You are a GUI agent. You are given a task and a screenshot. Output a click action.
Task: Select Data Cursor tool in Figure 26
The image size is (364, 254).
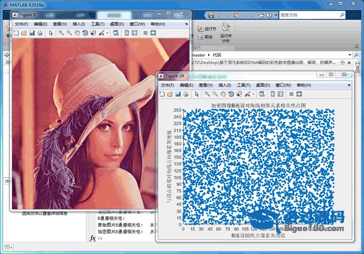239,94
